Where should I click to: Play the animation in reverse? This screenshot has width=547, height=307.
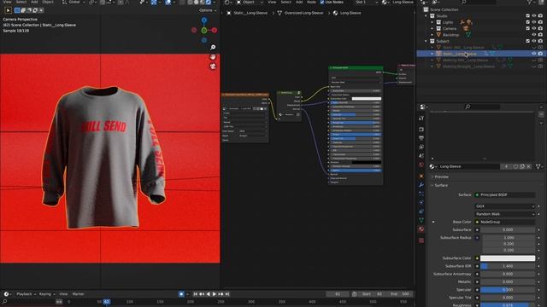click(x=208, y=294)
